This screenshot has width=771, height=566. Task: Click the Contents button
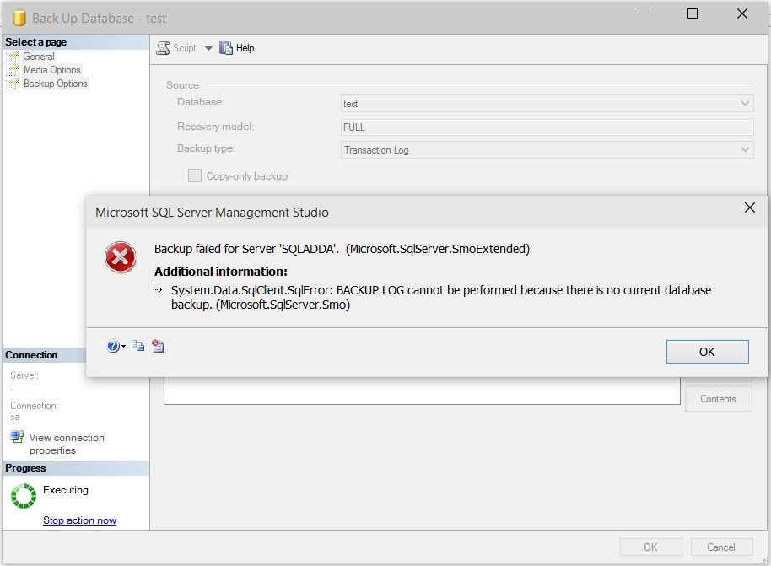click(719, 399)
